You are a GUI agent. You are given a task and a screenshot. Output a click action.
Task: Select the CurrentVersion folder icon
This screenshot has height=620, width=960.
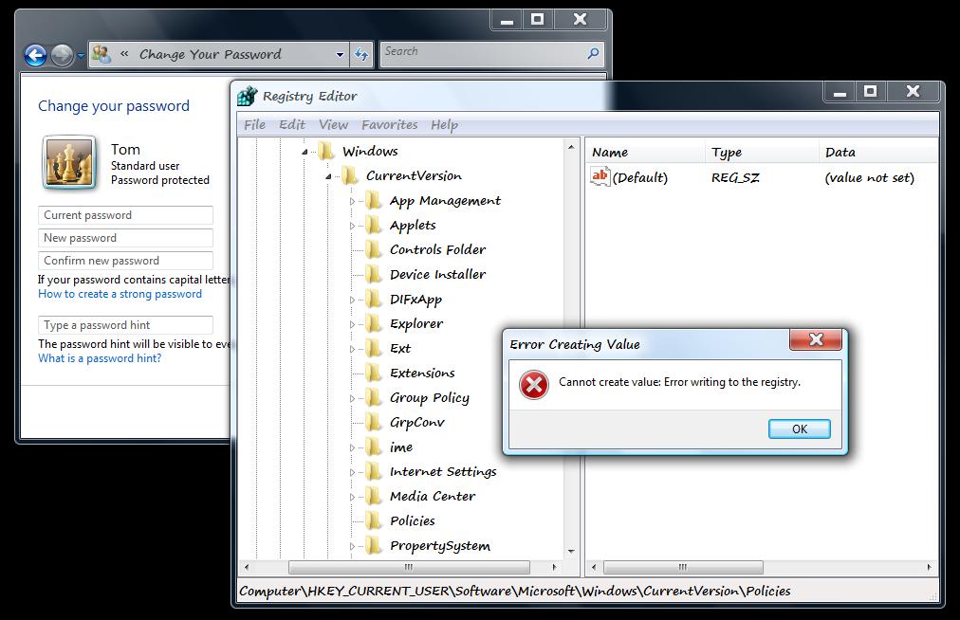350,175
